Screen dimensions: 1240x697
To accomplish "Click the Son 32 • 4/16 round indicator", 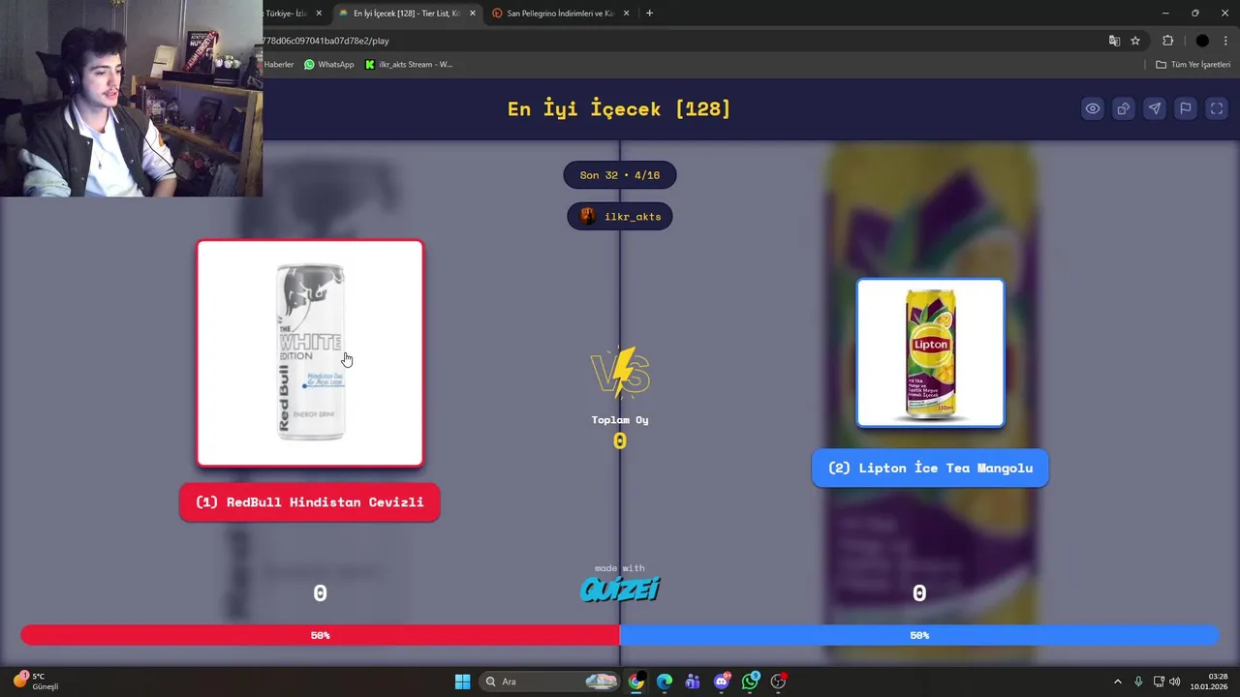I will 620,175.
